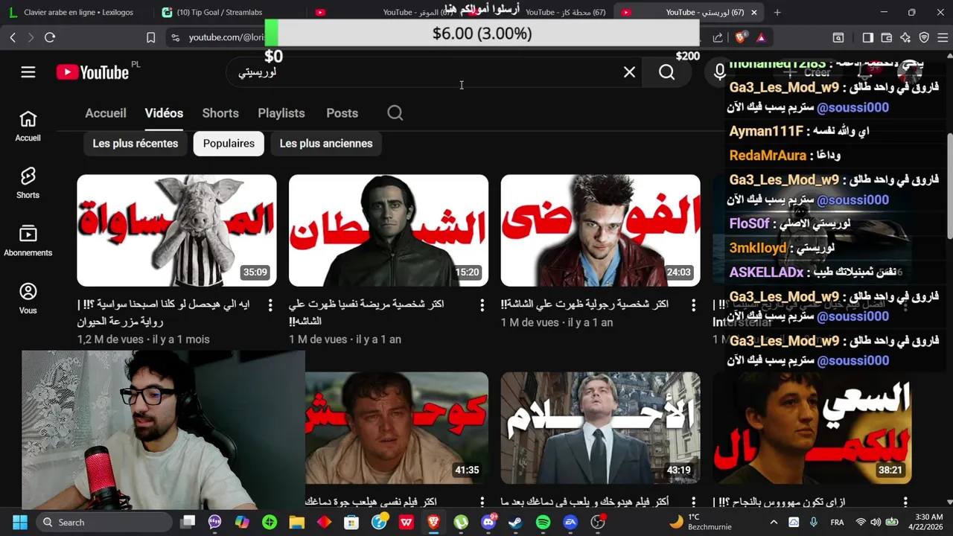953x536 pixels.
Task: Reload the current page
Action: [50, 37]
